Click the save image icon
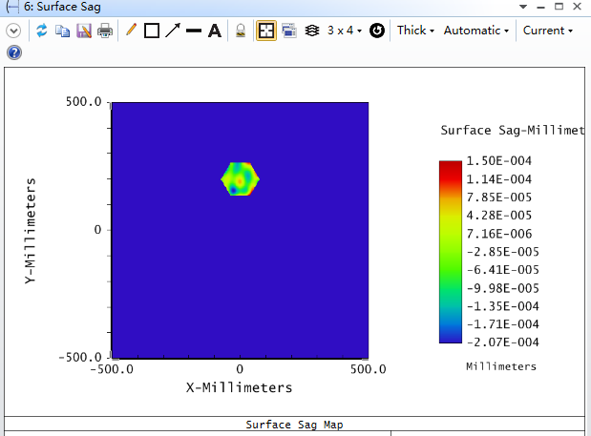 pyautogui.click(x=84, y=31)
